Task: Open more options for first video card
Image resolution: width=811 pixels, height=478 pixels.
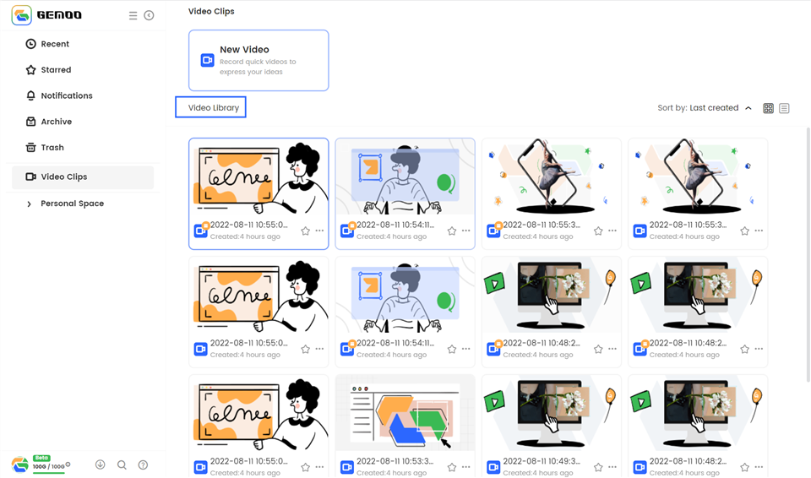Action: [x=319, y=231]
